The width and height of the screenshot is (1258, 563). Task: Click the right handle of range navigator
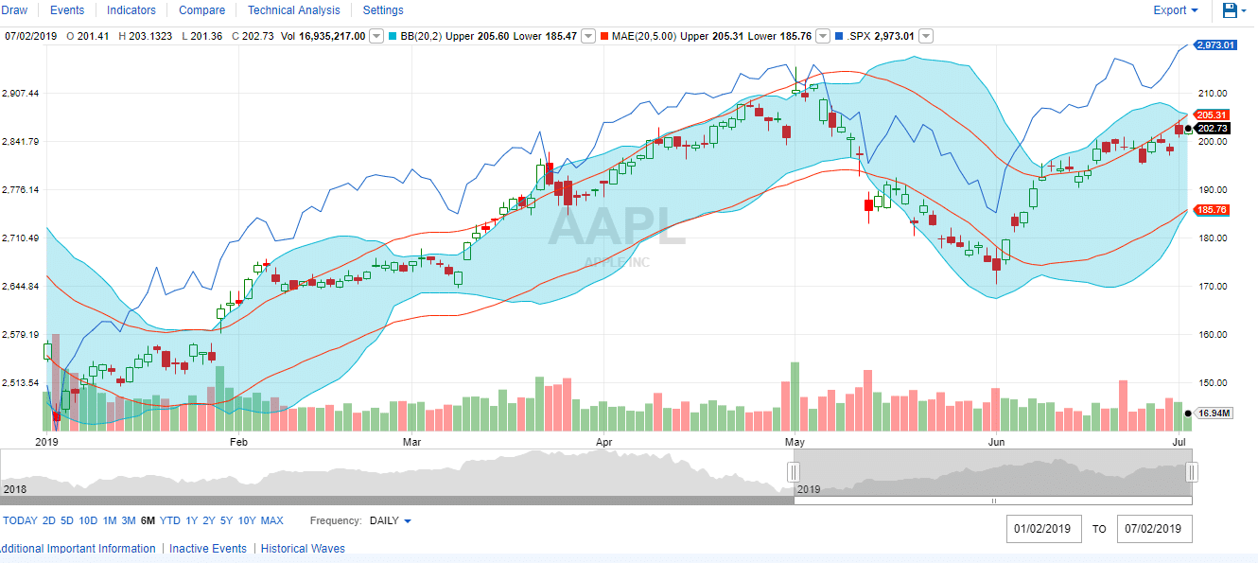[x=1193, y=472]
